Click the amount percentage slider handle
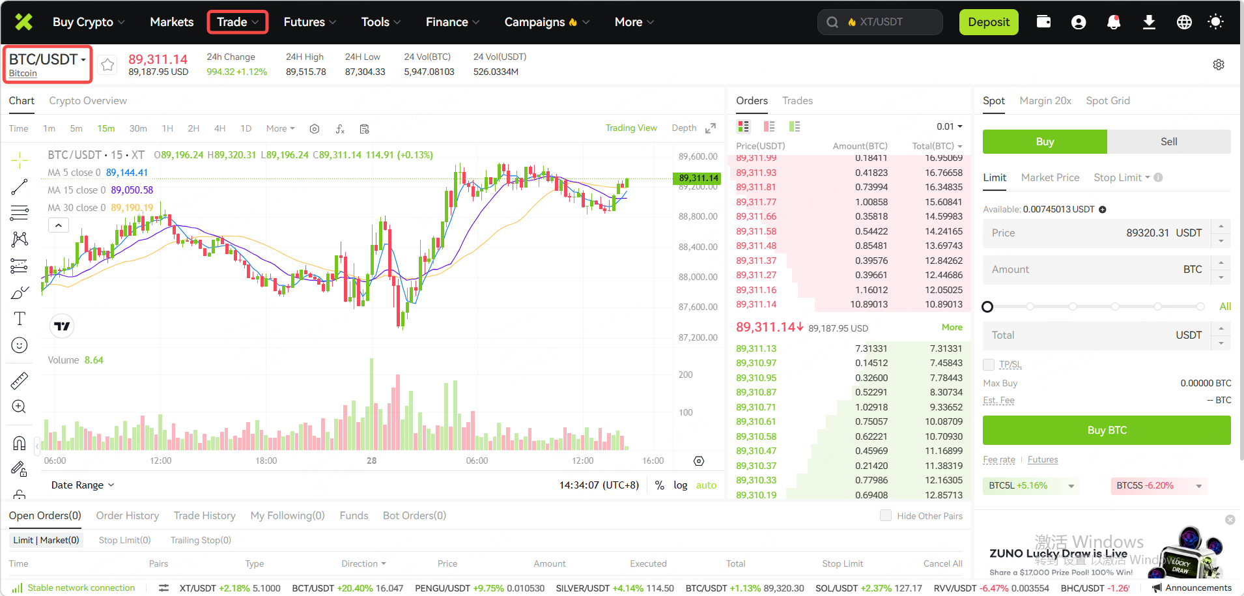This screenshot has height=596, width=1244. [x=987, y=307]
